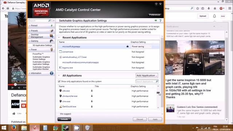233x131 pixels.
Task: Collapse the Power sidebar category
Action: (x=29, y=49)
